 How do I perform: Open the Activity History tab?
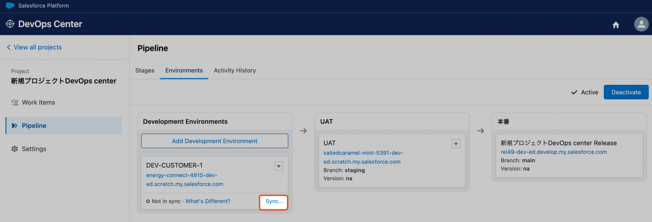[x=235, y=70]
